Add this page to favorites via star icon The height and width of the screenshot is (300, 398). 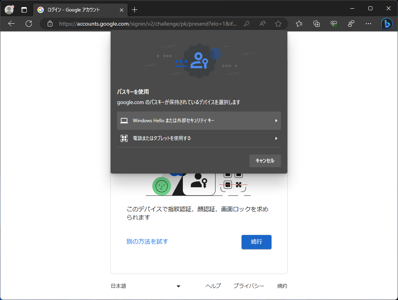point(278,24)
